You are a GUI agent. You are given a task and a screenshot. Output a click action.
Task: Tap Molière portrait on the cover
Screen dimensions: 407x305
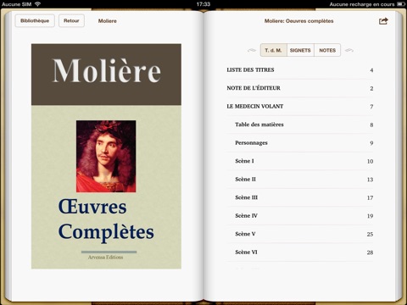pyautogui.click(x=106, y=156)
